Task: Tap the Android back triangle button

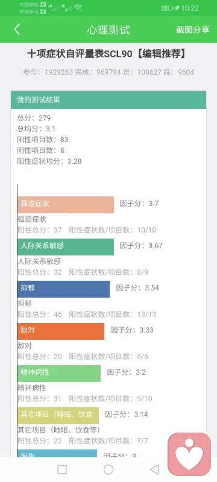Action: click(154, 469)
